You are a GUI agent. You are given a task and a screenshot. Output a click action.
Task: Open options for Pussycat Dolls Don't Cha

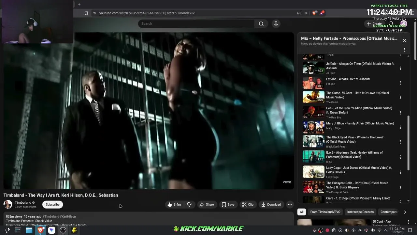point(401,187)
